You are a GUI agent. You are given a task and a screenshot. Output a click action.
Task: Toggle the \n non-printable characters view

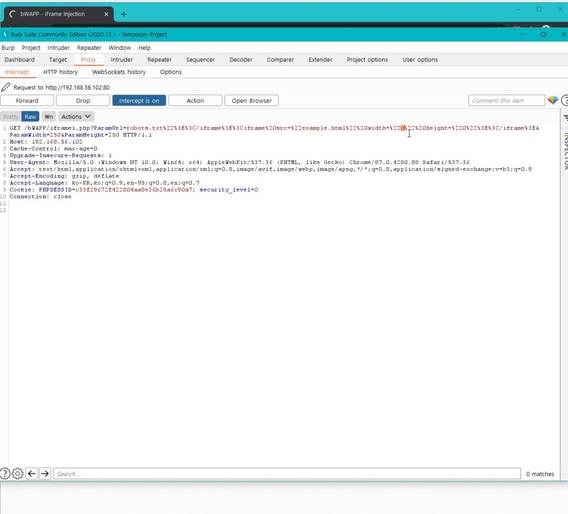(49, 116)
